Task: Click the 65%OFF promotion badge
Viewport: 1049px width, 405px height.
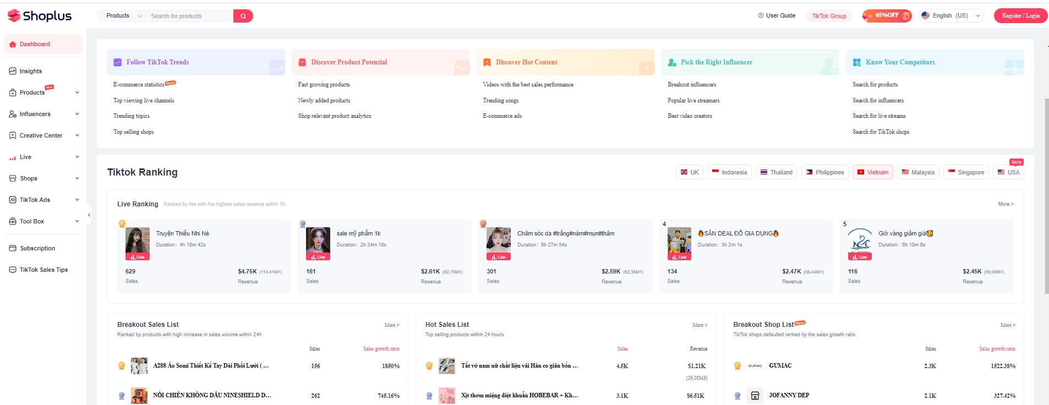Action: [x=887, y=16]
